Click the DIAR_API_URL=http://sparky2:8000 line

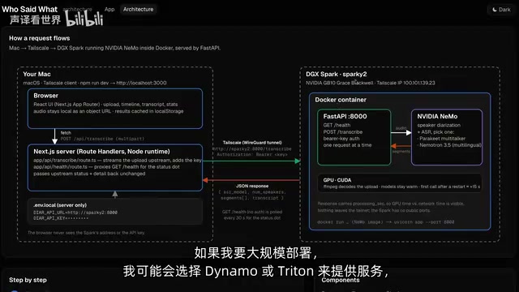click(x=75, y=213)
